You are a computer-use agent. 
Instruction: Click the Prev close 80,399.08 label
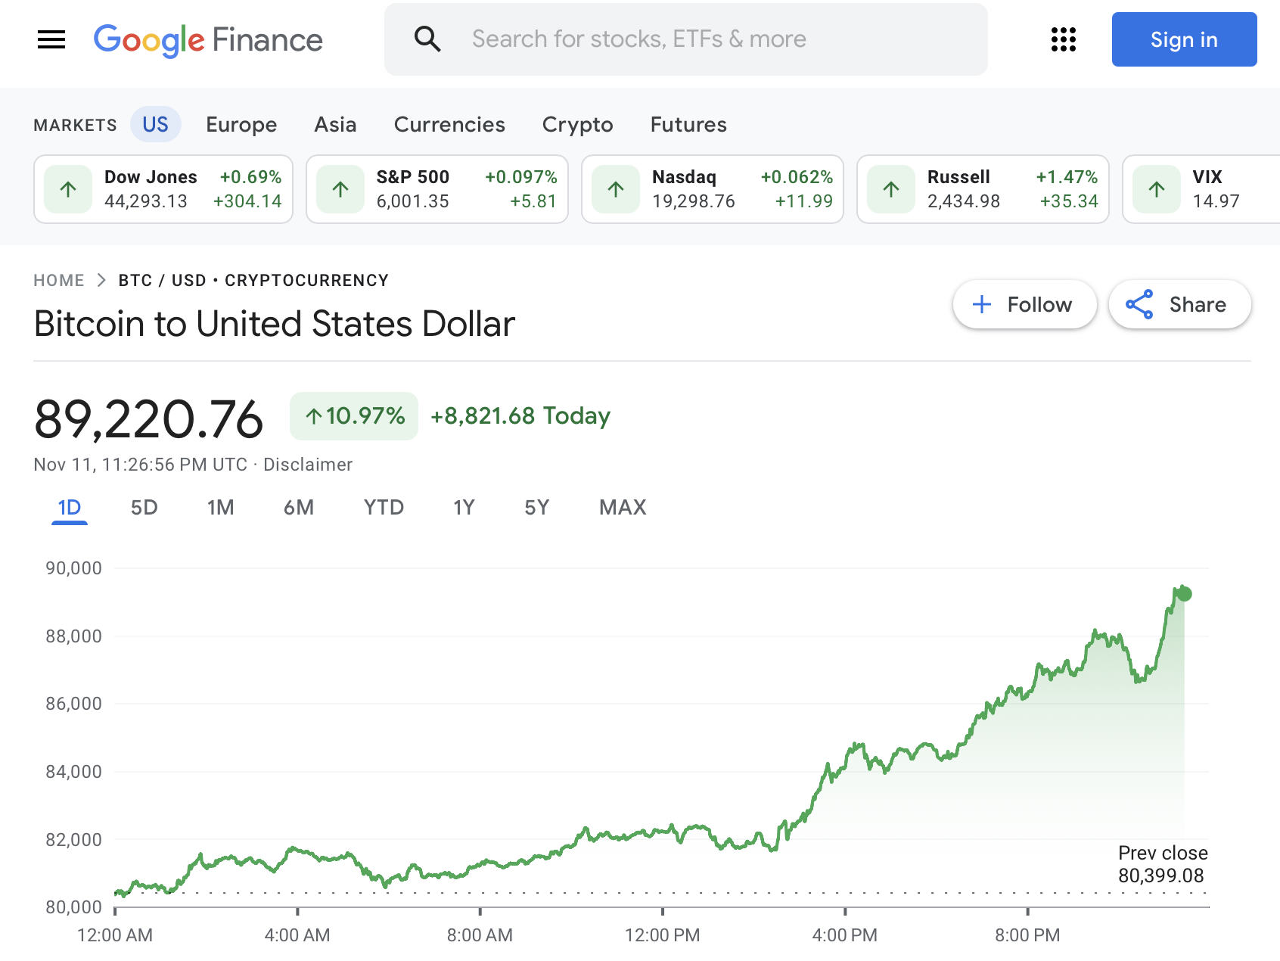[x=1162, y=864]
